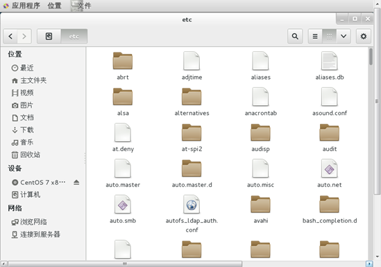This screenshot has width=381, height=267.
Task: Open 音乐 in the sidebar
Action: pos(22,142)
